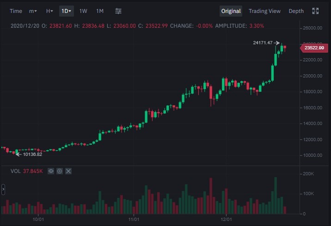Expand the left side panel arrow

3,190
